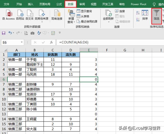Image resolution: width=164 pixels, height=134 pixels.
Task: Open the 排序 sort dialog
Action: pyautogui.click(x=145, y=15)
